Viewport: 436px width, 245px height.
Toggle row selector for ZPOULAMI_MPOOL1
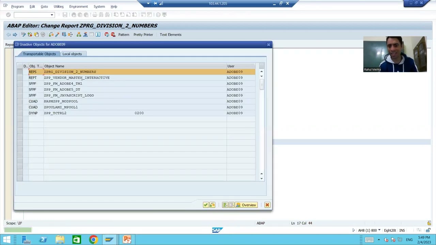20,107
